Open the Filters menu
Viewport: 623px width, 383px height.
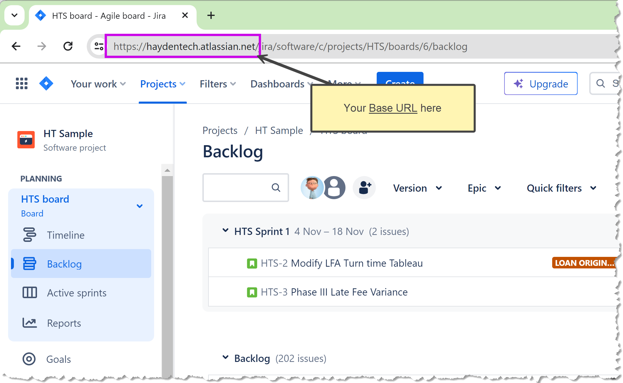click(218, 84)
